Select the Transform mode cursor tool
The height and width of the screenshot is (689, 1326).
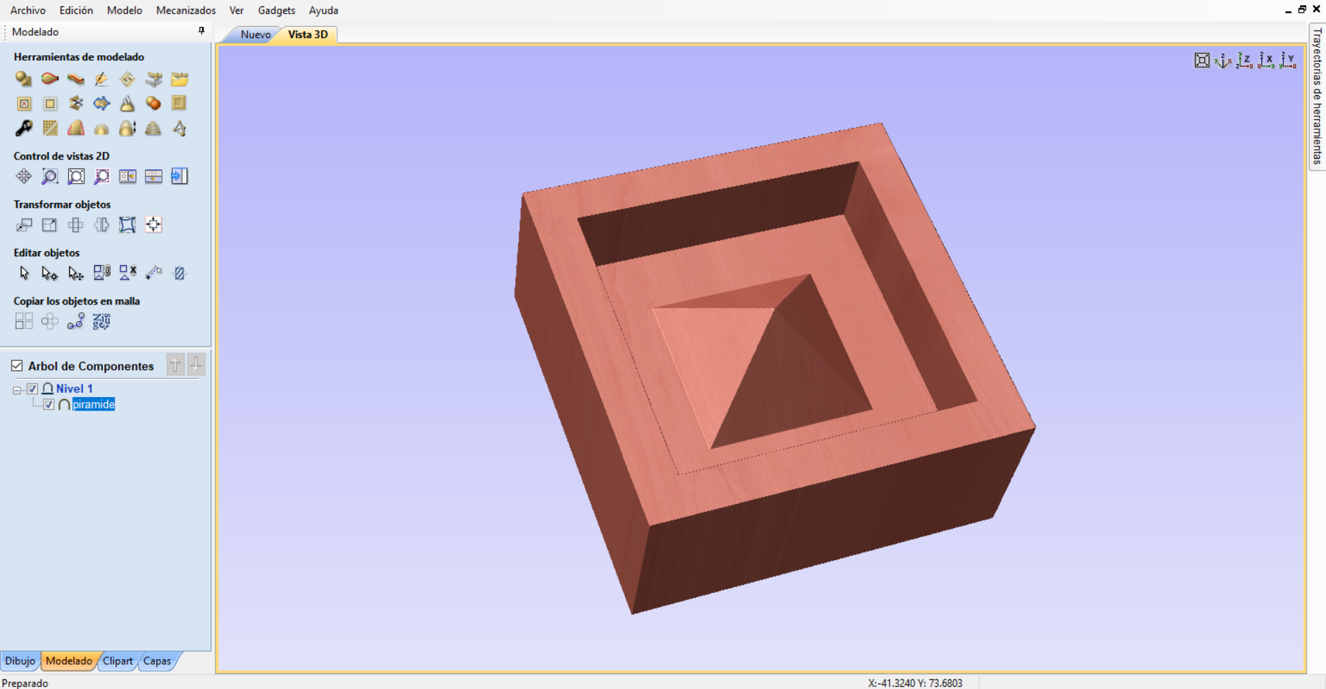click(76, 273)
